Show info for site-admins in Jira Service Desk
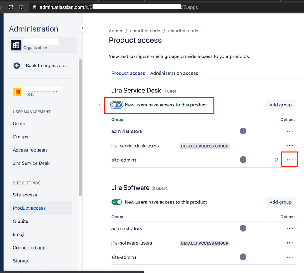 tap(243, 160)
